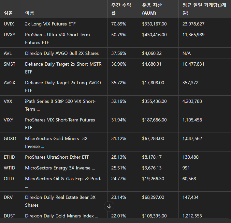The width and height of the screenshot is (231, 223).
Task: Select the 심볼 column header
Action: click(8, 13)
